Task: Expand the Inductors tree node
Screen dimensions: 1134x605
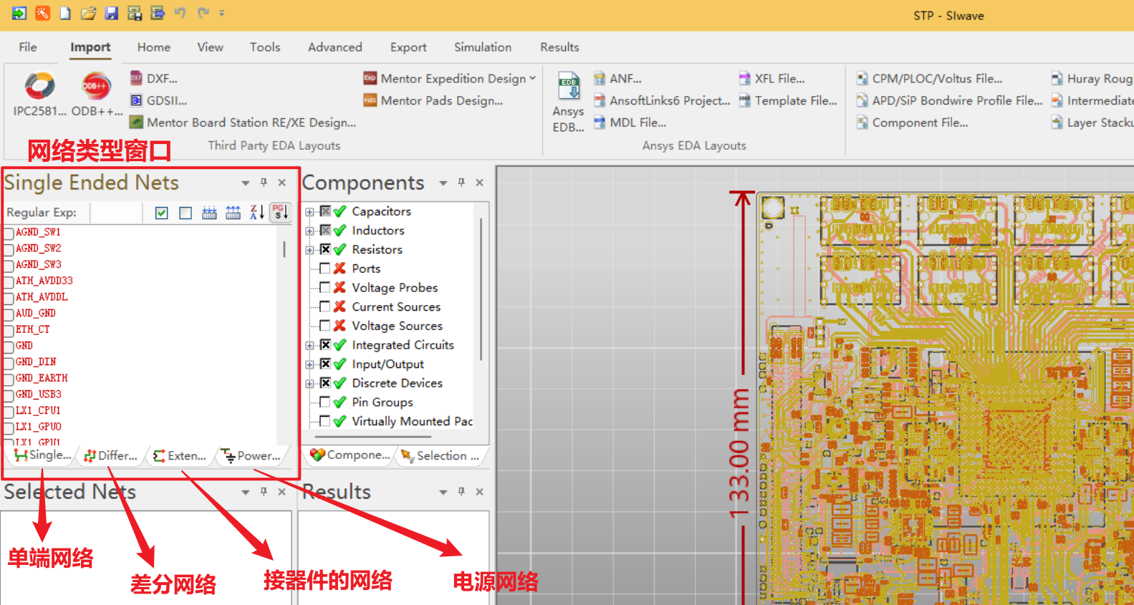Action: [309, 231]
